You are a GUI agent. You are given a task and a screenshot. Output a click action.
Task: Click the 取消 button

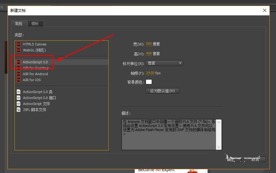coord(255,160)
